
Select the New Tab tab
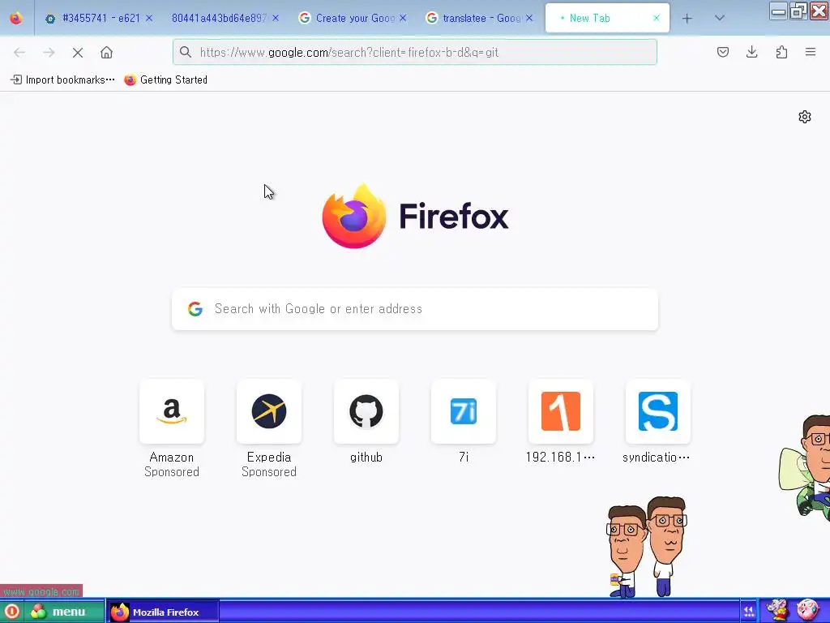click(x=607, y=18)
